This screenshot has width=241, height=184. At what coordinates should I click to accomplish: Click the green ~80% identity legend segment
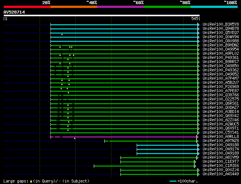[x=167, y=7]
